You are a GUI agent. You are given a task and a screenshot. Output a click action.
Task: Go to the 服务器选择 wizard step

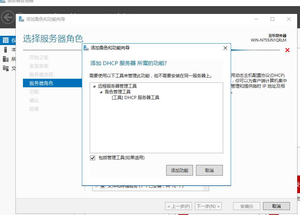41,74
